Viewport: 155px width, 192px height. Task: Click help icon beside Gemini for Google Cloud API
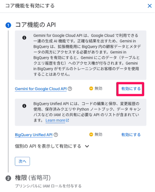[70, 89]
